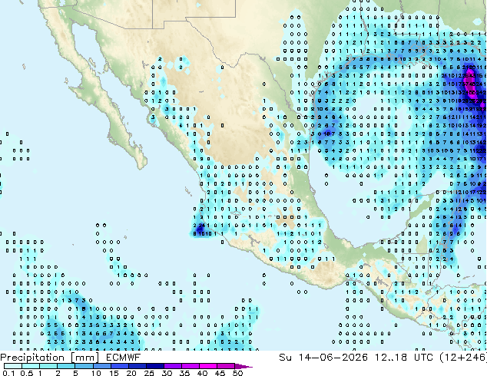Click the legend value "40"

pyautogui.click(x=202, y=373)
